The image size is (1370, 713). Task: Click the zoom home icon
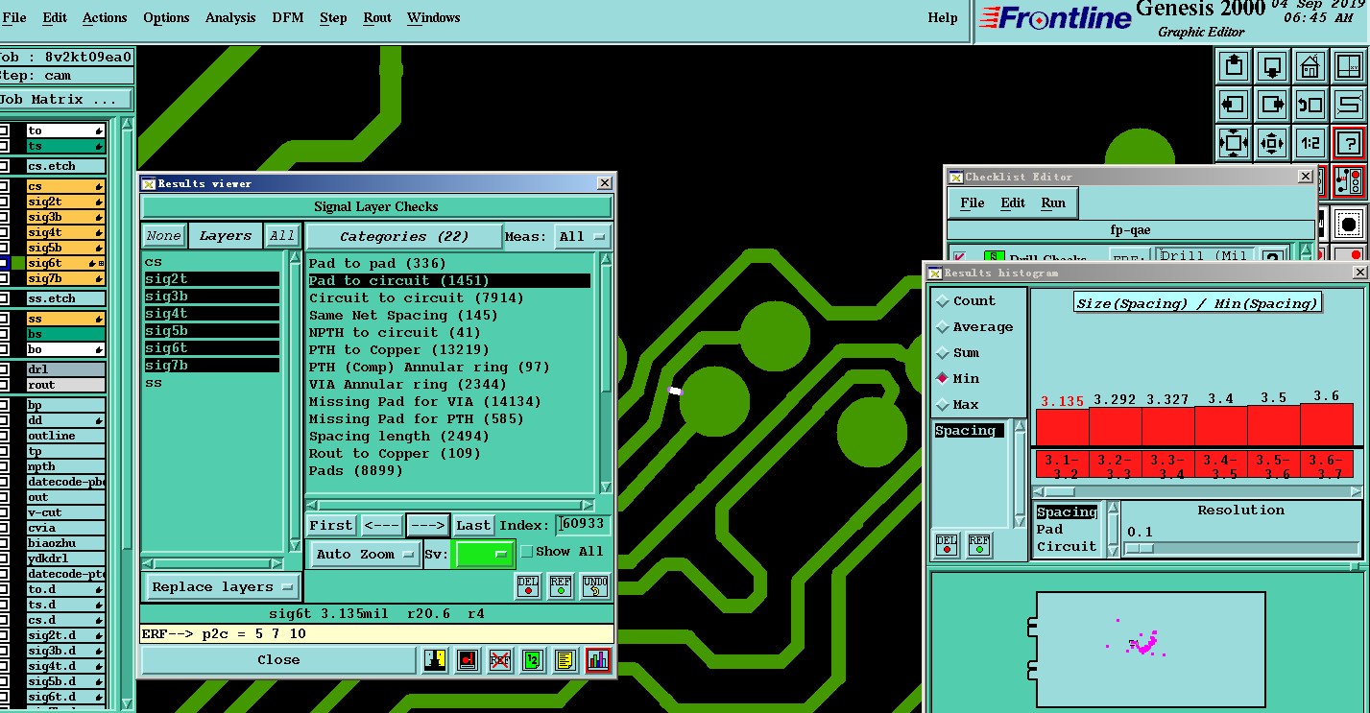[1310, 67]
